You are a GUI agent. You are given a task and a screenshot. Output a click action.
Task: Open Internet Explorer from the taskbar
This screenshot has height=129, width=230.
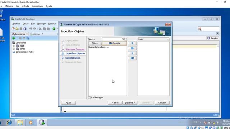coord(9,123)
